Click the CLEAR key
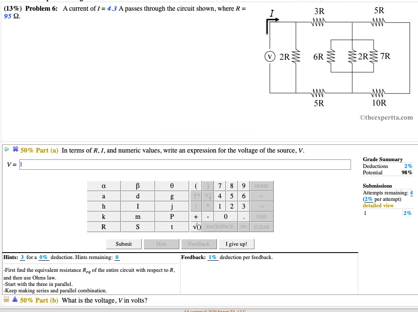 tap(261, 227)
